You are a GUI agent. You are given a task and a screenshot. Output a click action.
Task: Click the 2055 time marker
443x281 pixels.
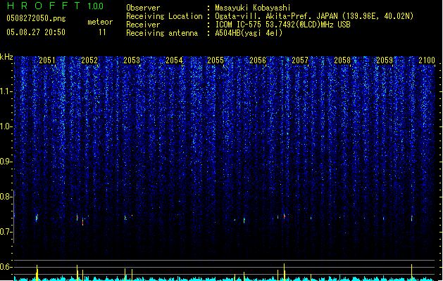[216, 60]
